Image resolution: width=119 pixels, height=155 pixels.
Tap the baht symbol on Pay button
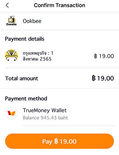[x=56, y=141]
